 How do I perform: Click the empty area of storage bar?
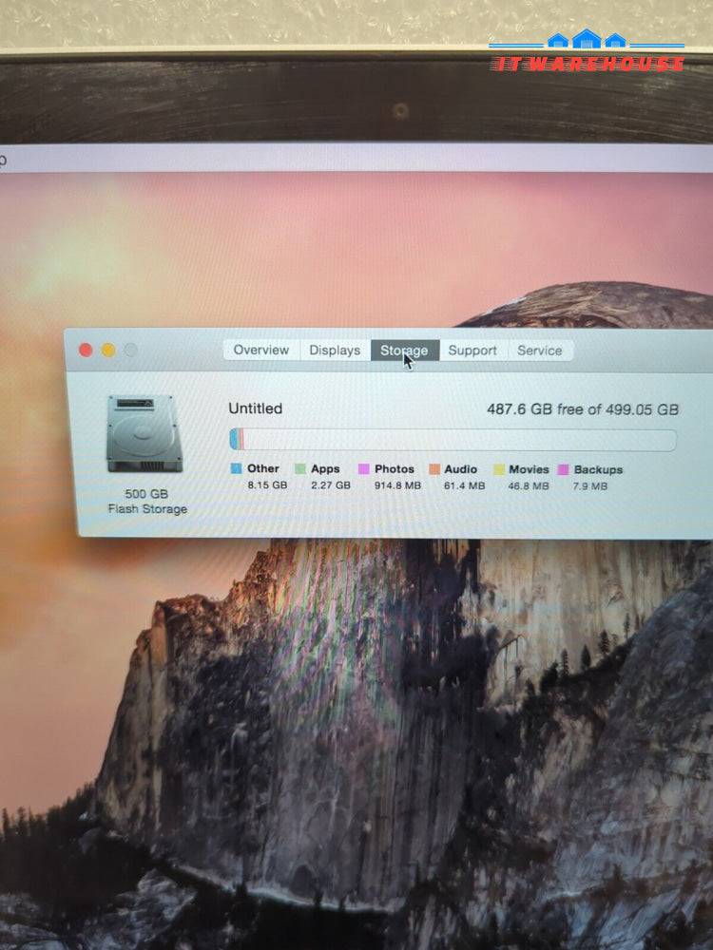point(456,440)
